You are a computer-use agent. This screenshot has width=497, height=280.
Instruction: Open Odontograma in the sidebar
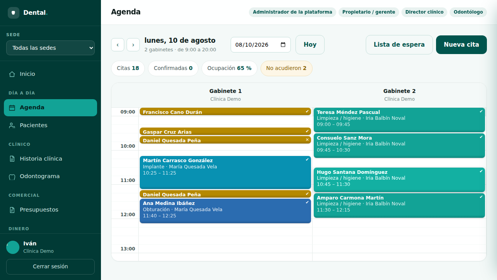[x=50, y=176]
